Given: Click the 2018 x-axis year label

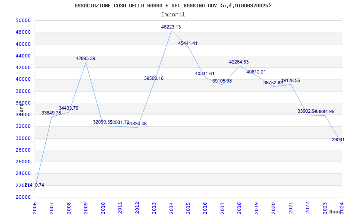Looking at the screenshot, I should pyautogui.click(x=240, y=208).
